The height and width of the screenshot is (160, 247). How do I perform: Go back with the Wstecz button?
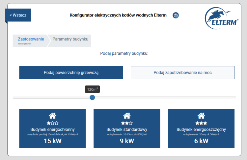(x=18, y=15)
